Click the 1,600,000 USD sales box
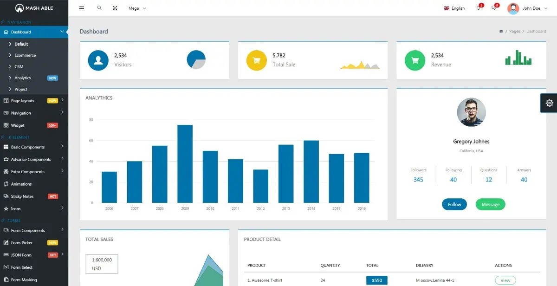This screenshot has width=557, height=286. 102,264
